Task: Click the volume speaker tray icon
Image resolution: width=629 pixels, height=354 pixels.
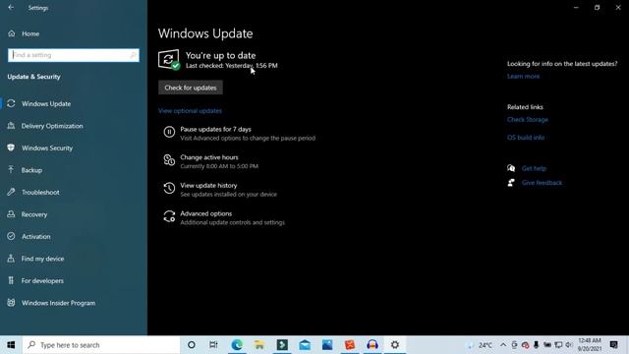Action: tap(569, 345)
